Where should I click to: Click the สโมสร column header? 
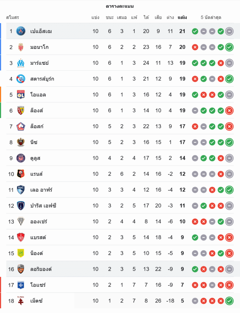click(x=13, y=18)
